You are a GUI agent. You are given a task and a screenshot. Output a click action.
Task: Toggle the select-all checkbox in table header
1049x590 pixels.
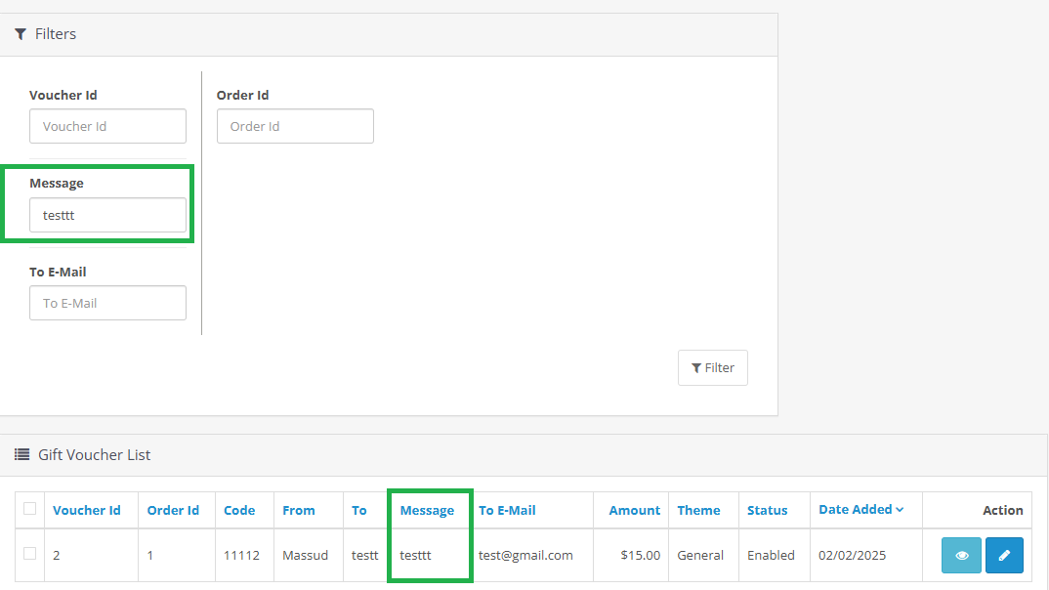29,509
